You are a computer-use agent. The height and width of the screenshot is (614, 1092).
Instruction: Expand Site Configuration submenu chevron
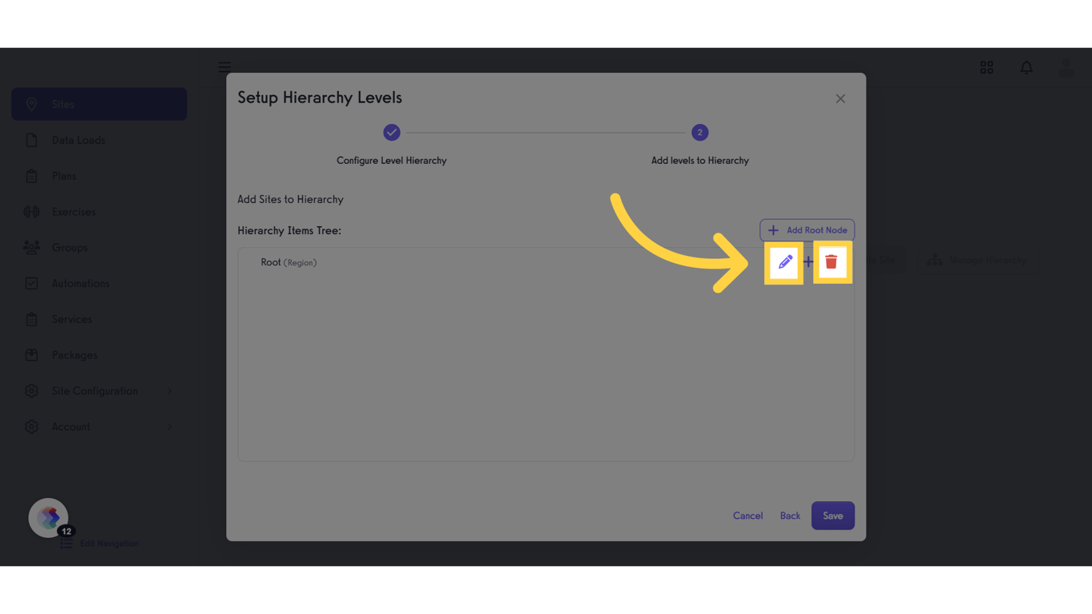point(169,391)
